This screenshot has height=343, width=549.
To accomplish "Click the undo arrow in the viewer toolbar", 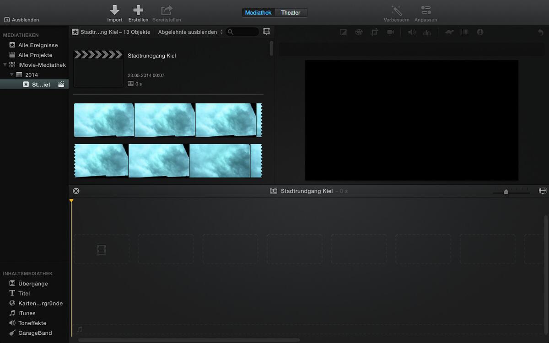I will pyautogui.click(x=541, y=32).
